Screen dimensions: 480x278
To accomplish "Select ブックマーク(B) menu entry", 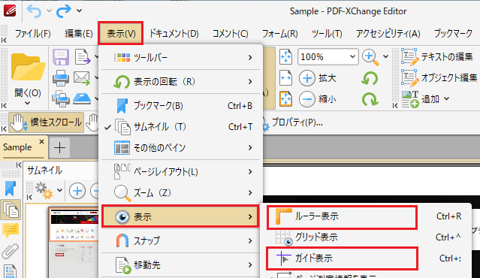I will (x=180, y=106).
